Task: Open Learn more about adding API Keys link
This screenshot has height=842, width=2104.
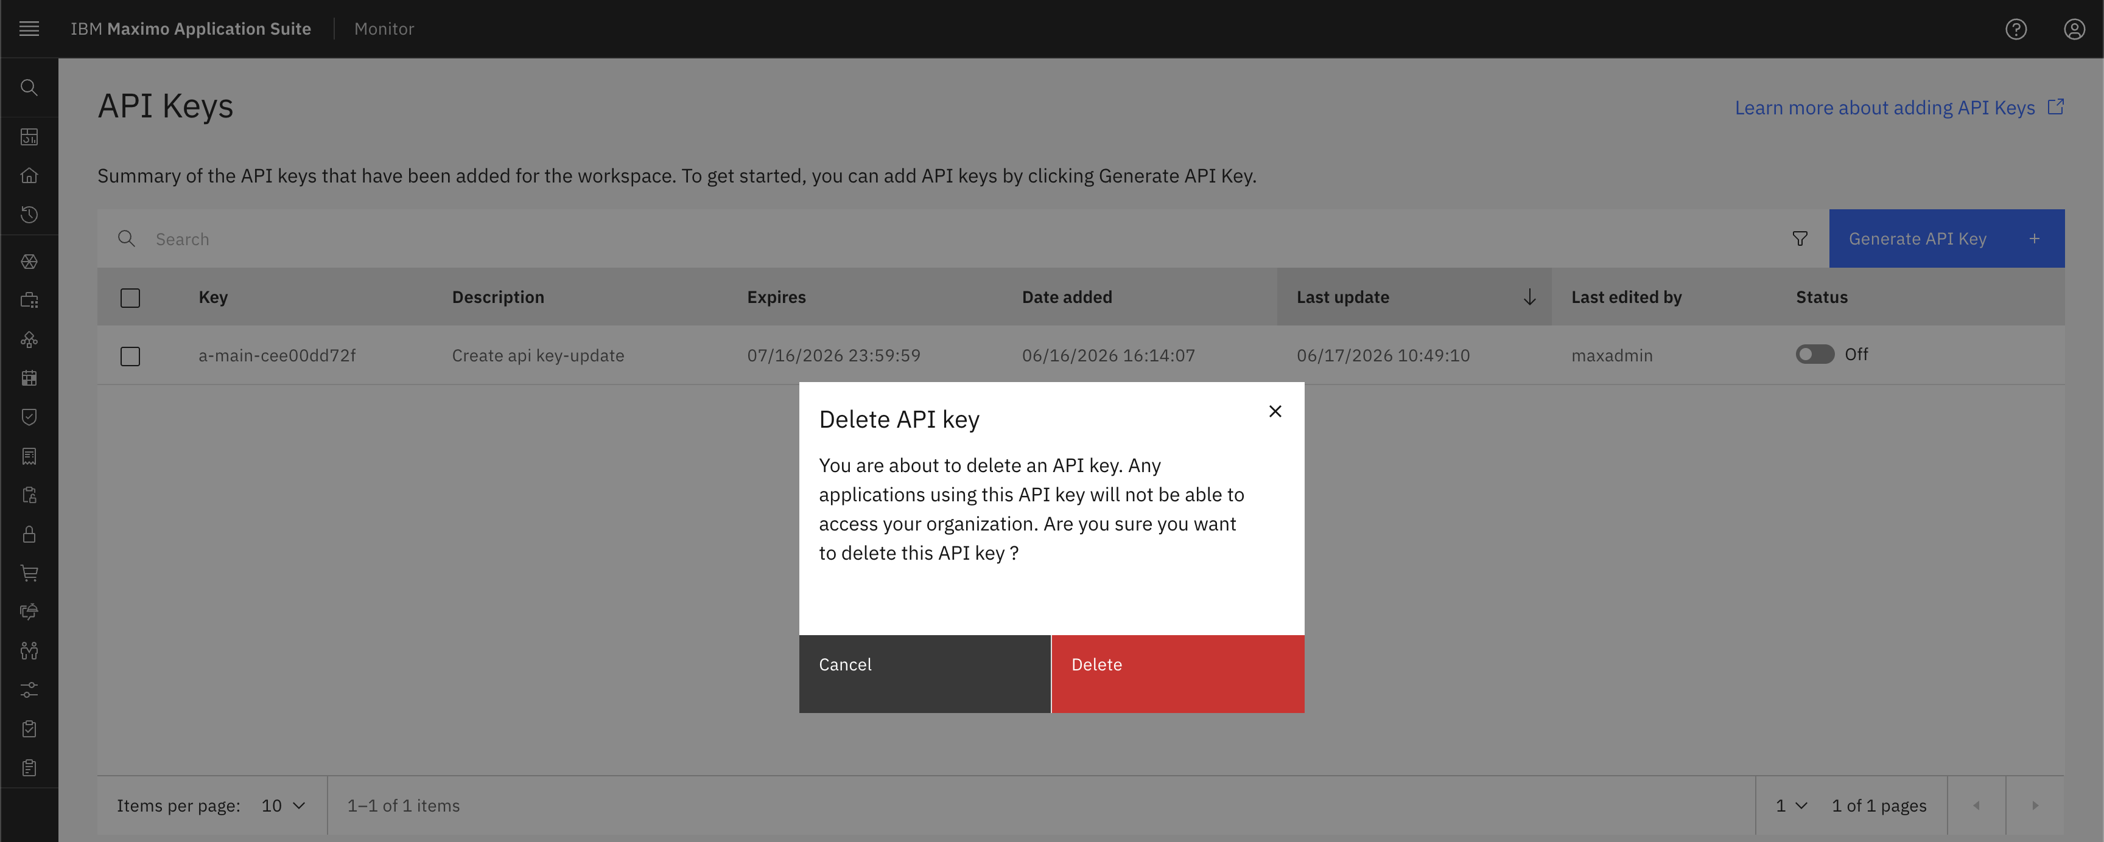Action: coord(1899,108)
